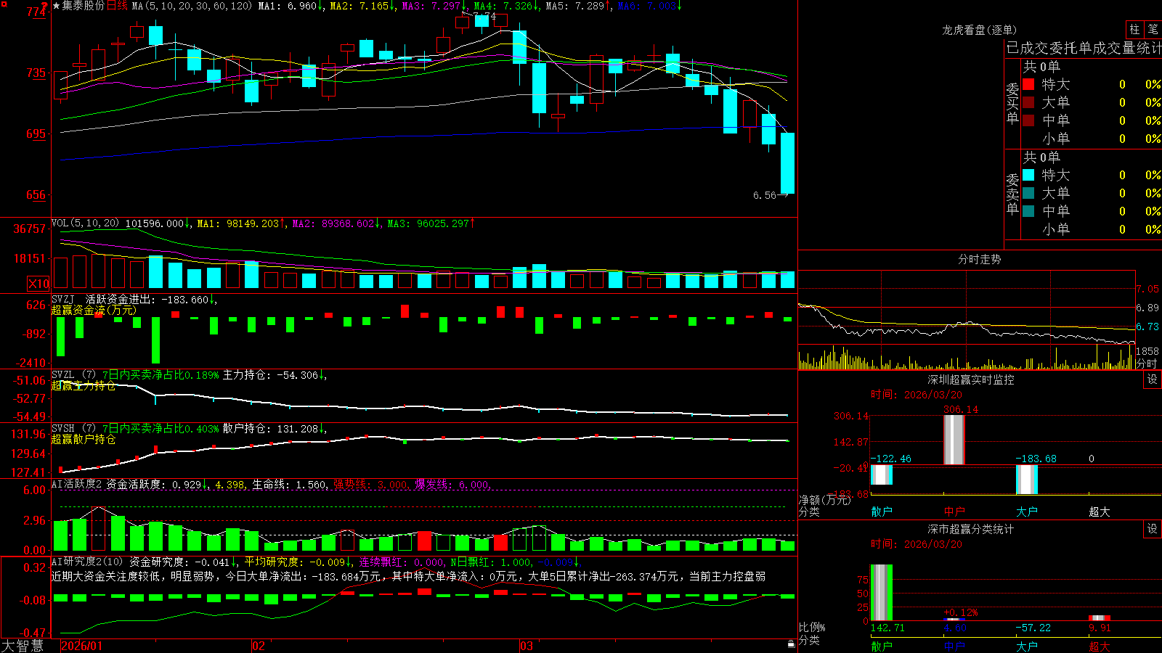Click the 306.14 white bar in monitor chart

click(954, 440)
